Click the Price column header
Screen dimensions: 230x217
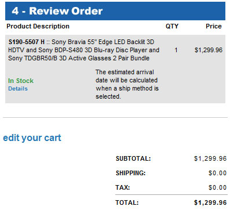pyautogui.click(x=214, y=26)
